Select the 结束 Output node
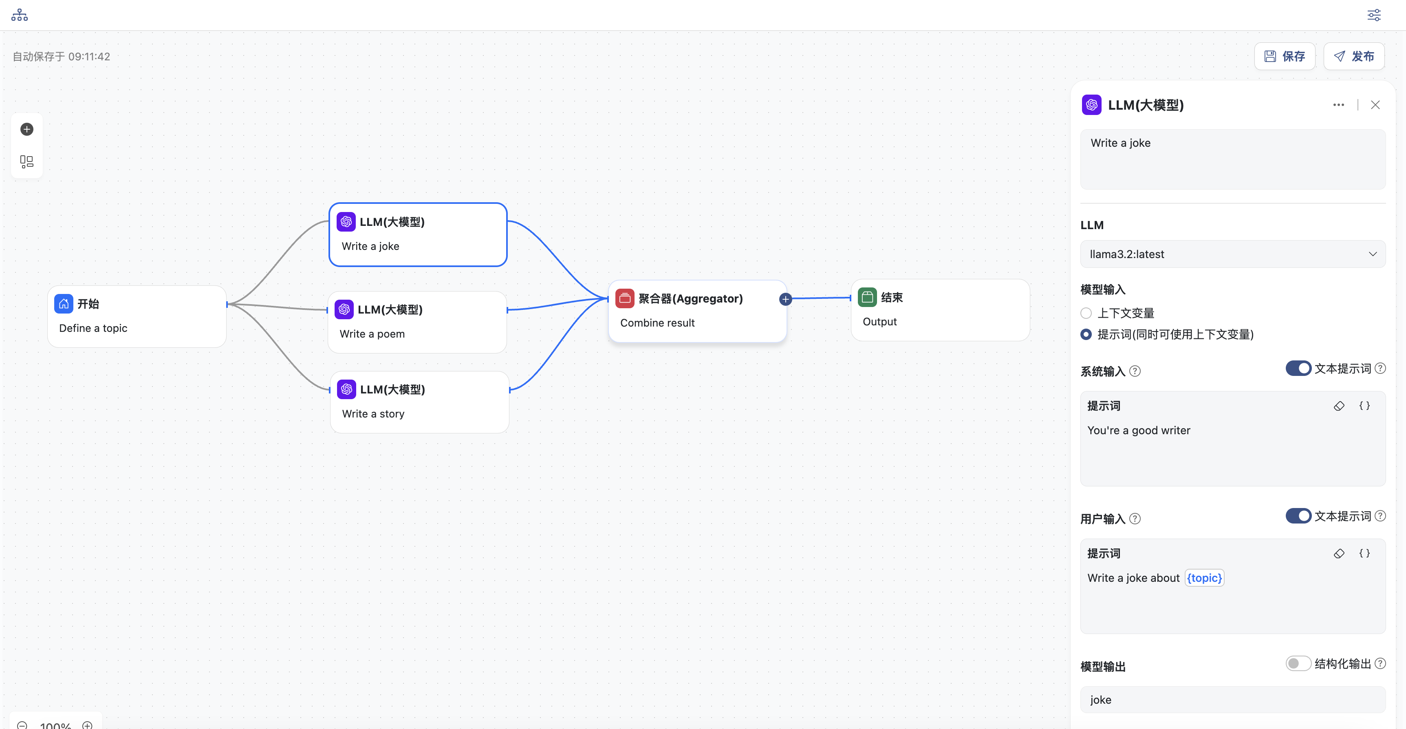The image size is (1406, 729). coord(940,309)
